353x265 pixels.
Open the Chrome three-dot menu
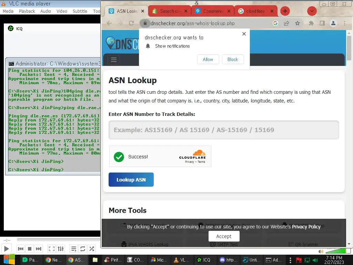344,23
